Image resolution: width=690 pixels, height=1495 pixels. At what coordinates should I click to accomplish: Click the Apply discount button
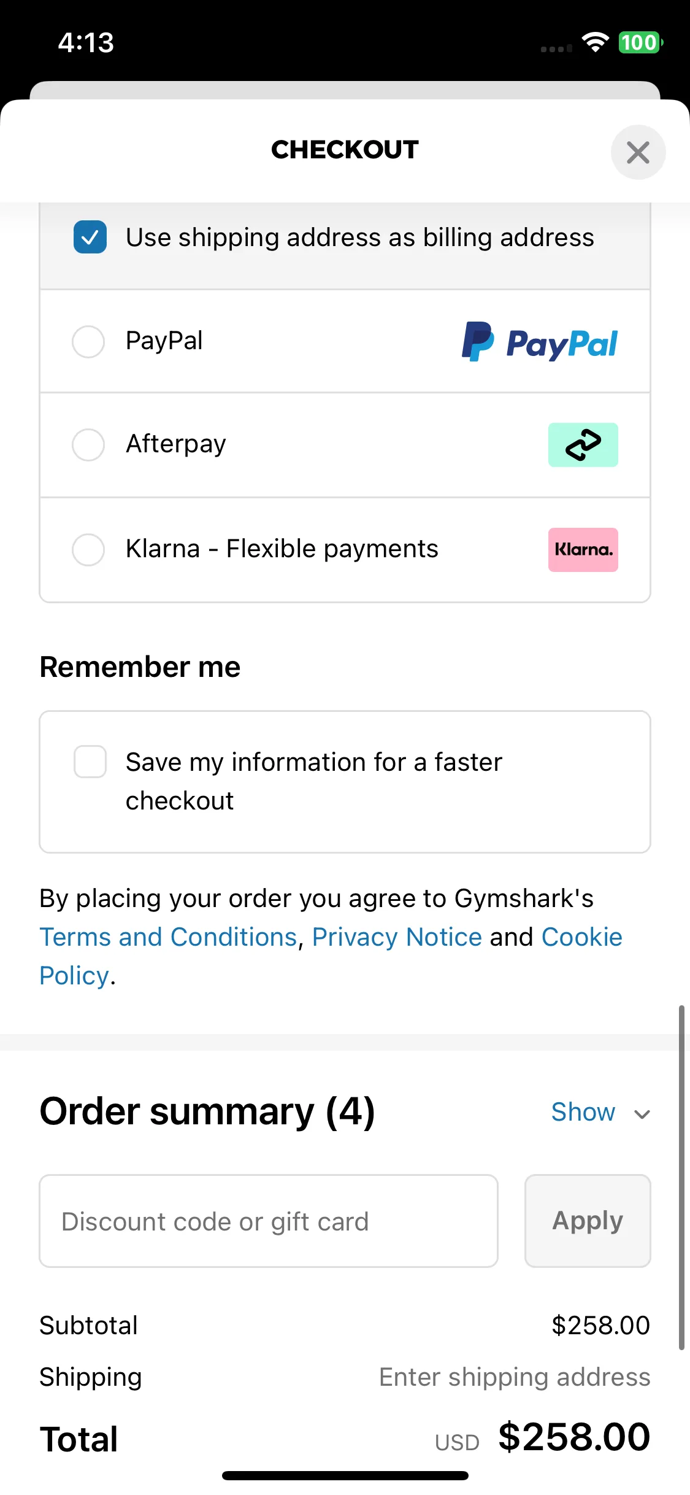tap(588, 1221)
